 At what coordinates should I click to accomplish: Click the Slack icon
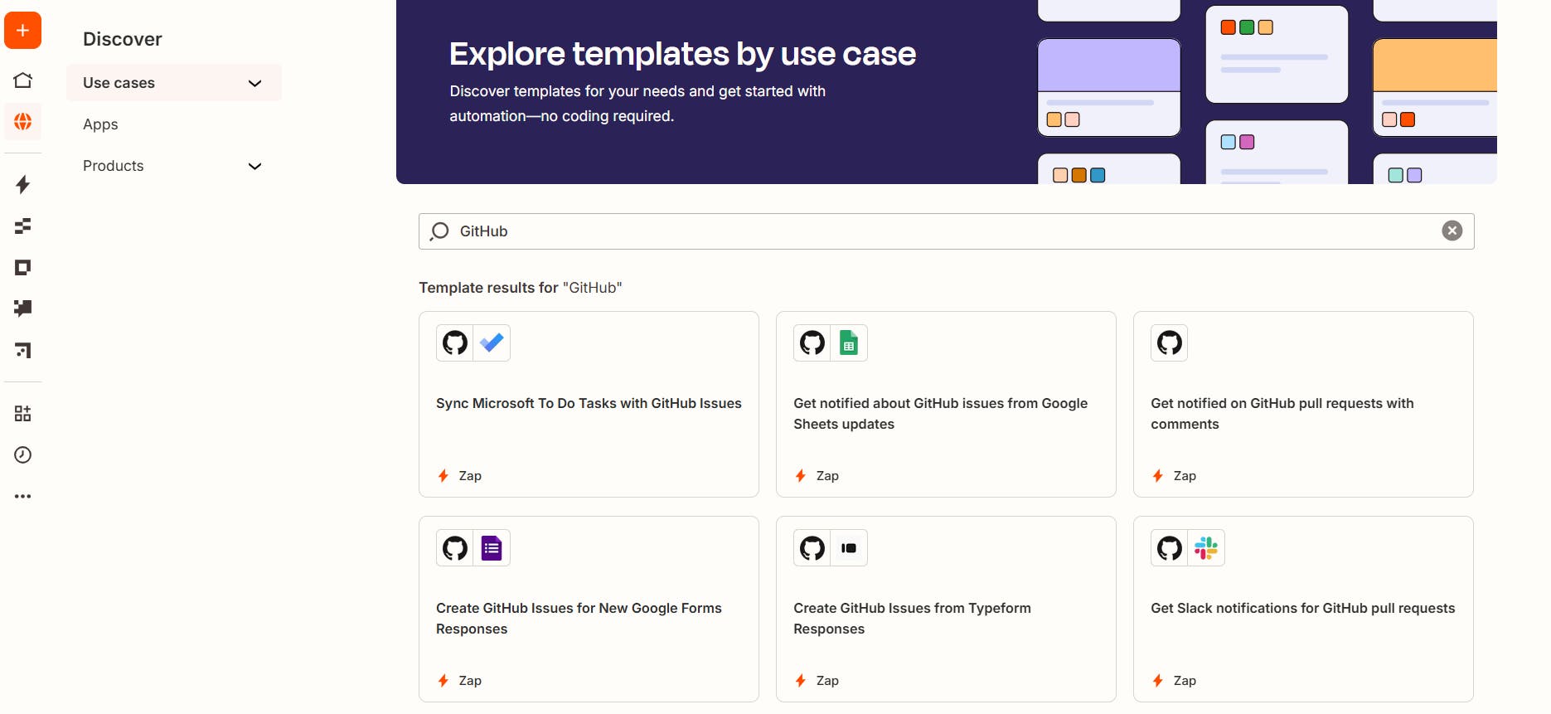pyautogui.click(x=1206, y=547)
